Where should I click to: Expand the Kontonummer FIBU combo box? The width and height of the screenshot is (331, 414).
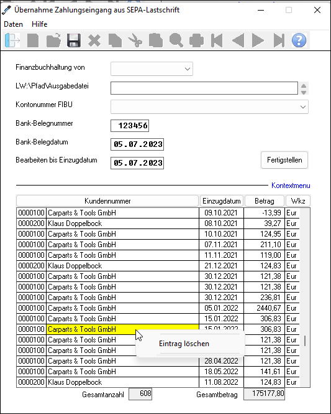click(x=209, y=107)
